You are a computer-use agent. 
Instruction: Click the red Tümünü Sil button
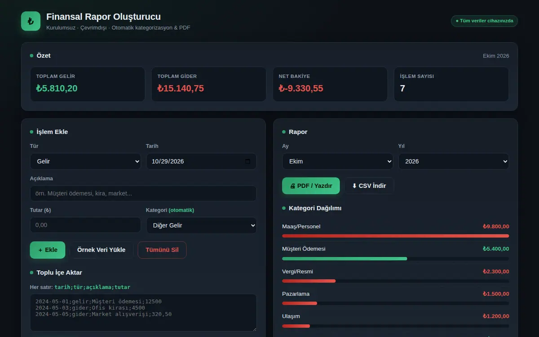pyautogui.click(x=162, y=250)
